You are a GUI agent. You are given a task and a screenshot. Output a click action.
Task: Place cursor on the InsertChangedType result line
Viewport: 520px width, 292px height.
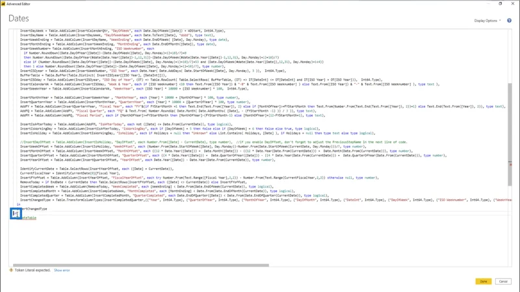tap(32, 209)
